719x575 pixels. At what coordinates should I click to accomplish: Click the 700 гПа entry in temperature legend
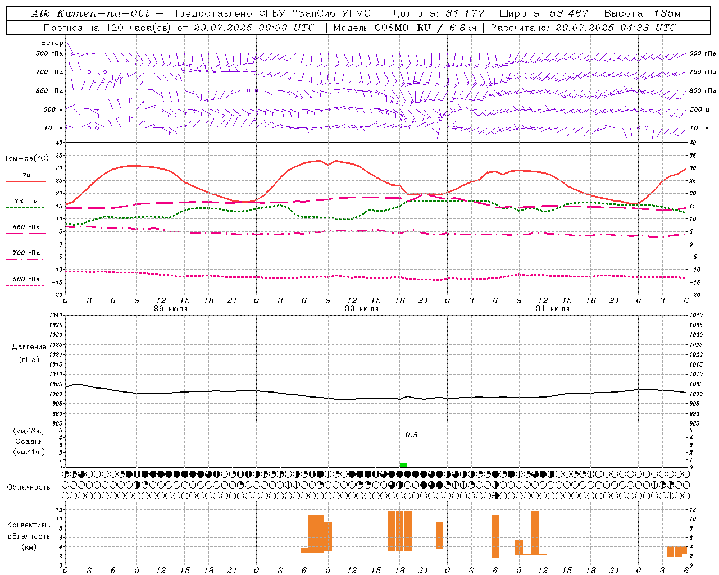(x=26, y=253)
